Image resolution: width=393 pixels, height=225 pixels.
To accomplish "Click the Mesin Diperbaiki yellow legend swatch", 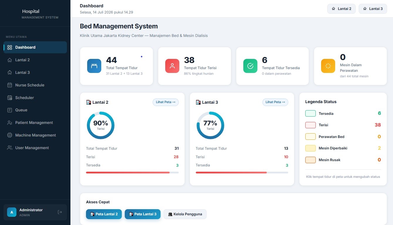I will point(311,148).
